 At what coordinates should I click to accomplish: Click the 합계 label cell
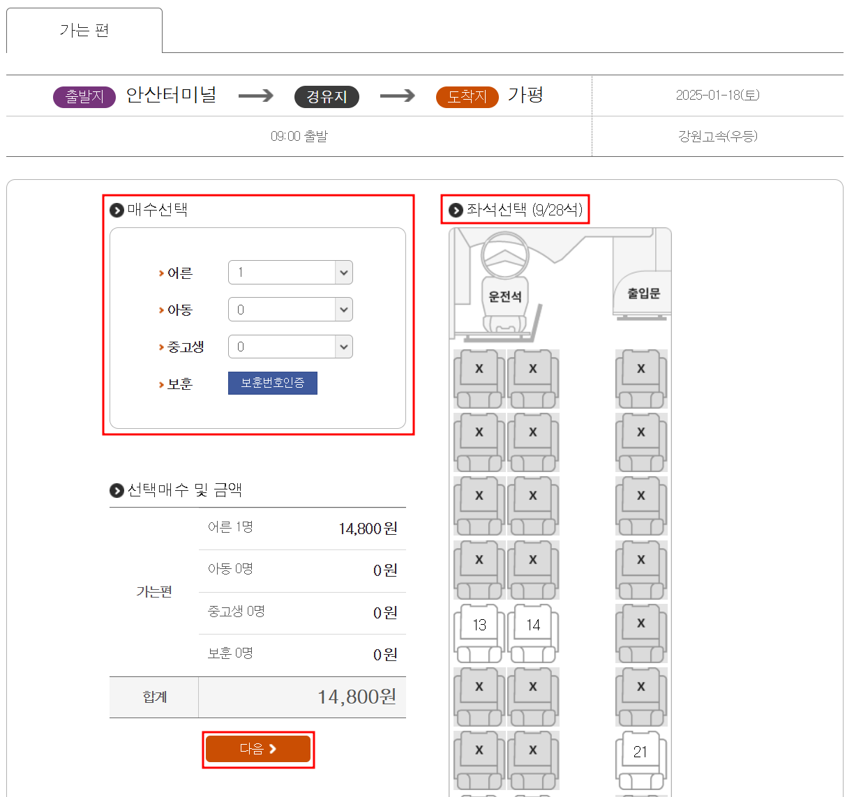(154, 697)
